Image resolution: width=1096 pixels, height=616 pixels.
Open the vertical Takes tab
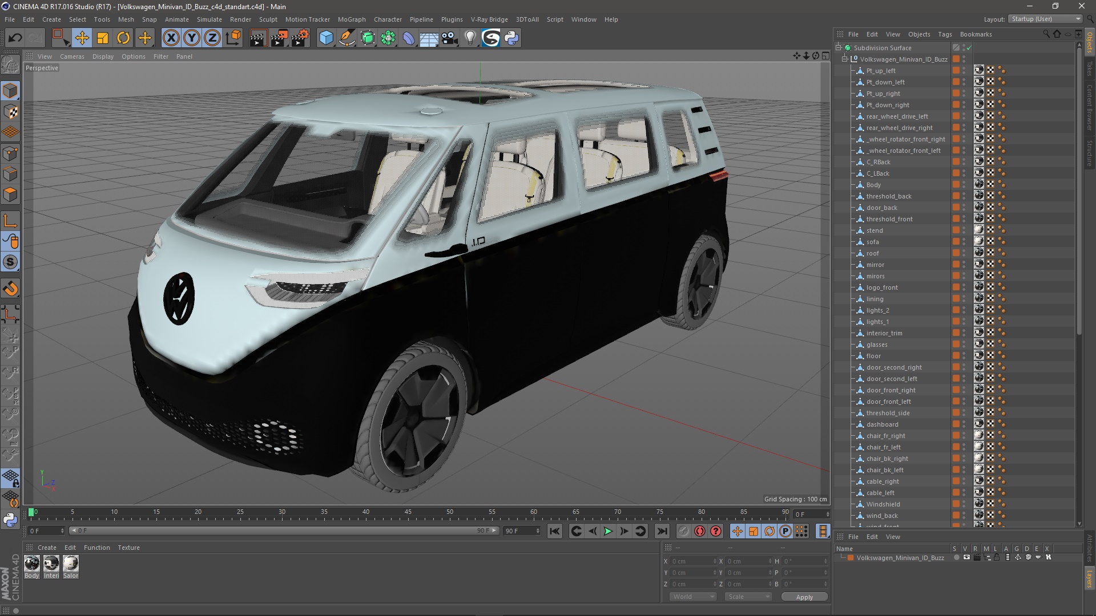(x=1090, y=69)
